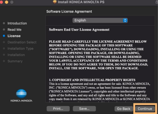Select the Destination Select step
Screen dimensions: 158x114
(22, 42)
